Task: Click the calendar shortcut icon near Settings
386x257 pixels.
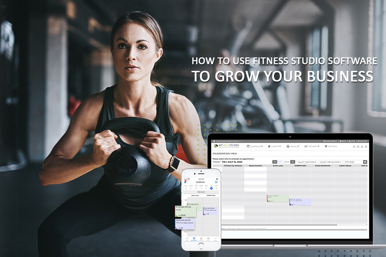Action: [354, 147]
